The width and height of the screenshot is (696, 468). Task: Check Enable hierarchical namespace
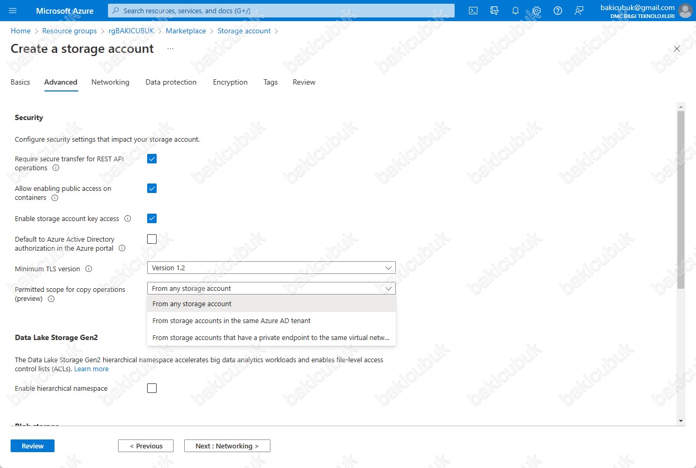coord(152,388)
